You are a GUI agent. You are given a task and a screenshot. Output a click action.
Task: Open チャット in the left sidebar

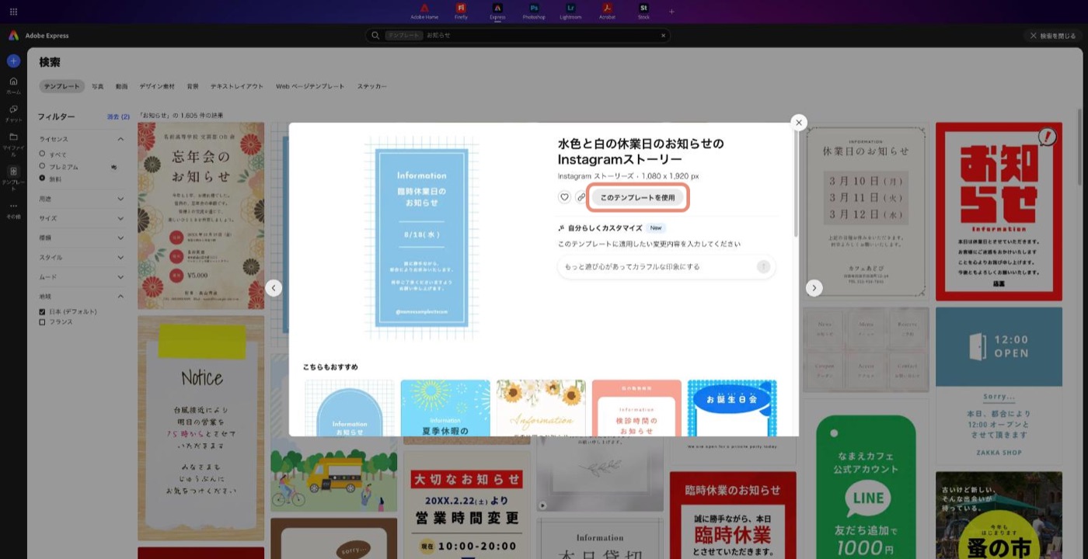13,113
